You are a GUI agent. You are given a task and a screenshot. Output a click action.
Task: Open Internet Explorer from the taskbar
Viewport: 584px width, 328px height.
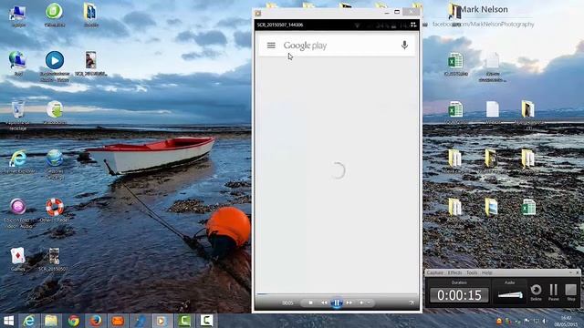pyautogui.click(x=29, y=321)
